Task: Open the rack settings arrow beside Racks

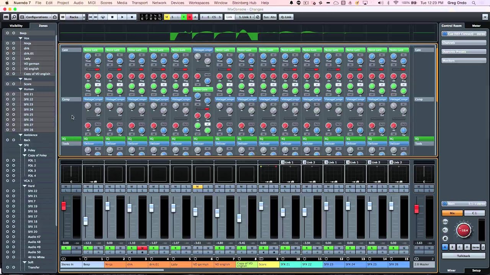Action: coord(84,17)
